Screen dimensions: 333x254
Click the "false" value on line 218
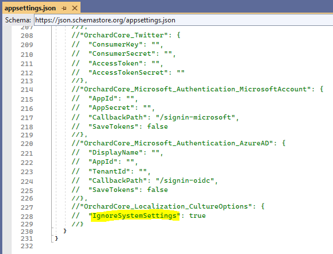tap(158, 126)
